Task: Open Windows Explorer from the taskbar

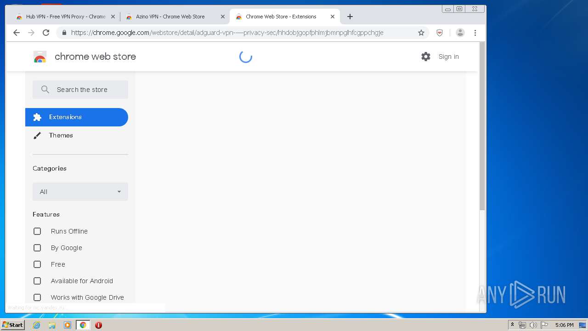Action: click(x=52, y=325)
